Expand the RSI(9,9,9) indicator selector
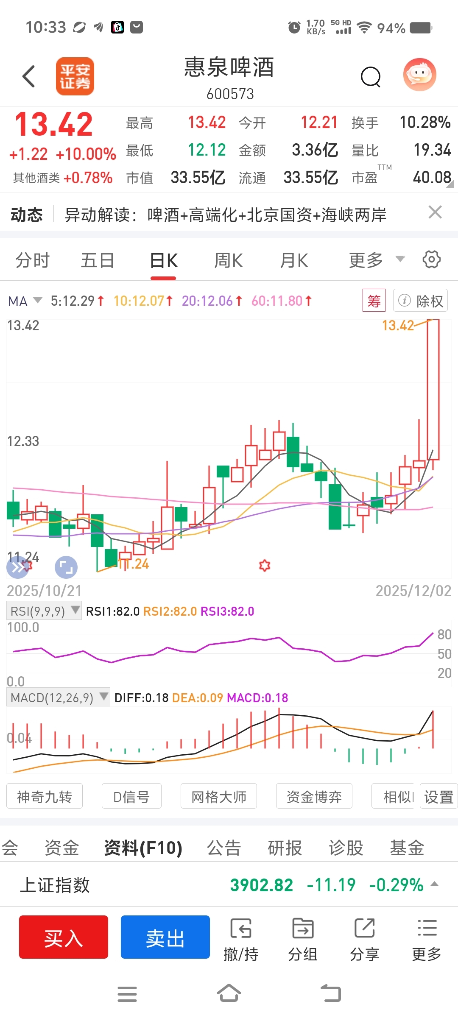This screenshot has width=458, height=1021. pyautogui.click(x=44, y=611)
